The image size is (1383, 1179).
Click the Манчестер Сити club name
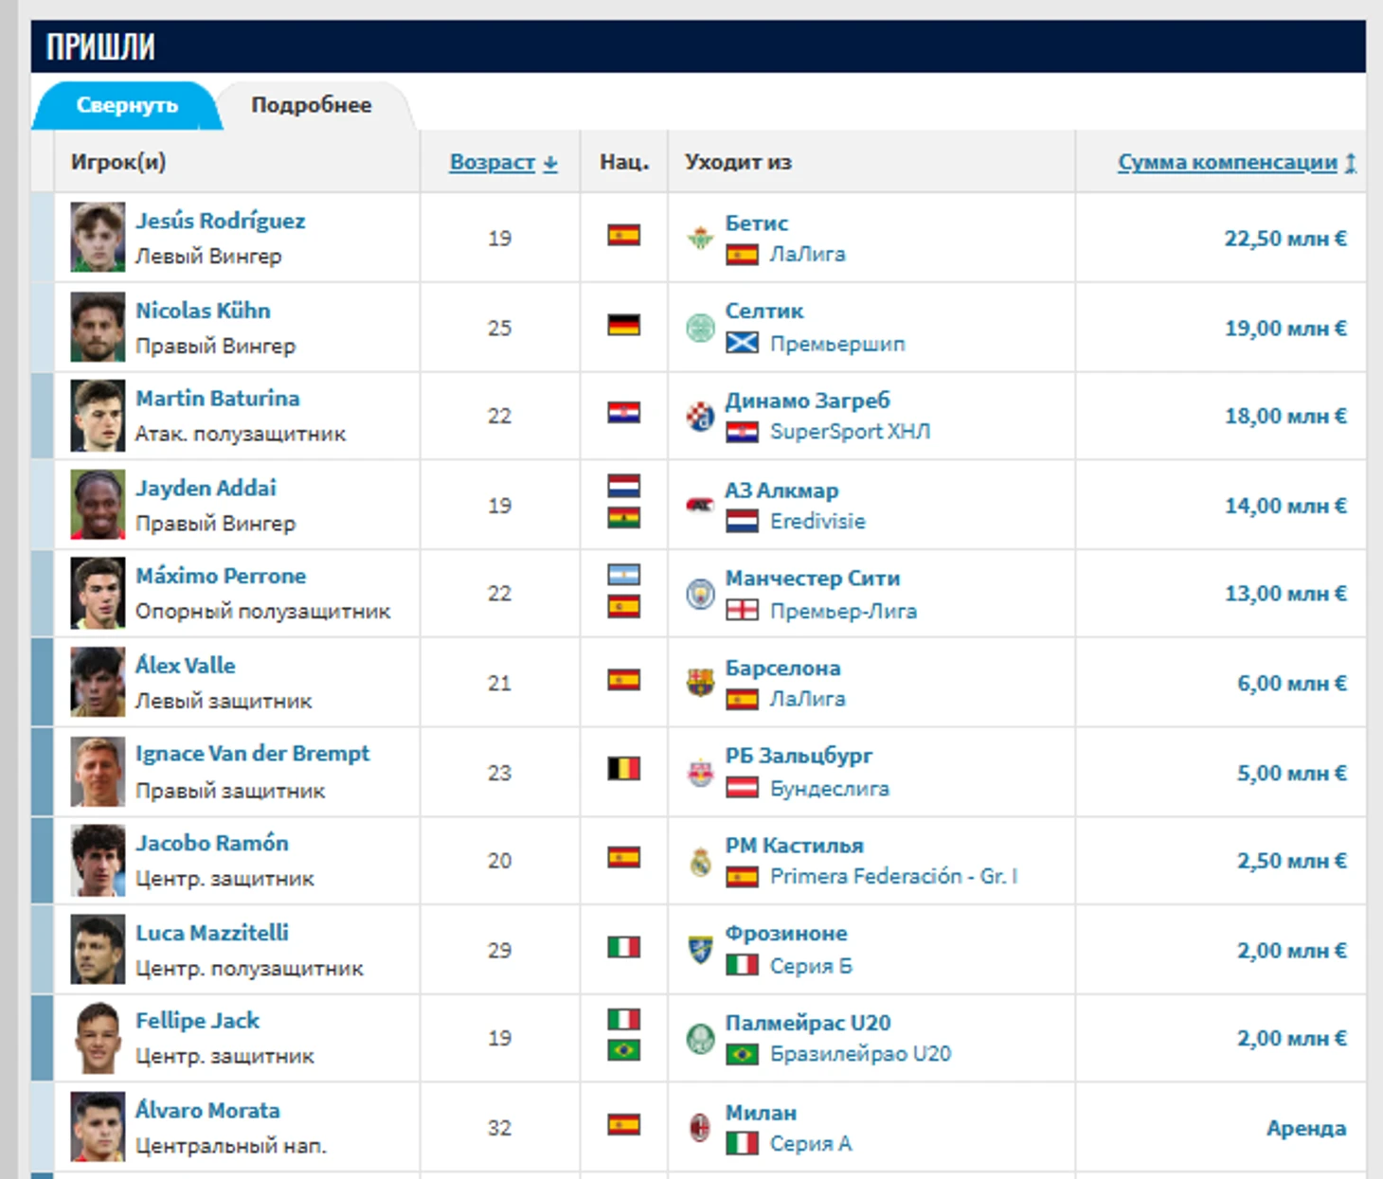(x=813, y=578)
